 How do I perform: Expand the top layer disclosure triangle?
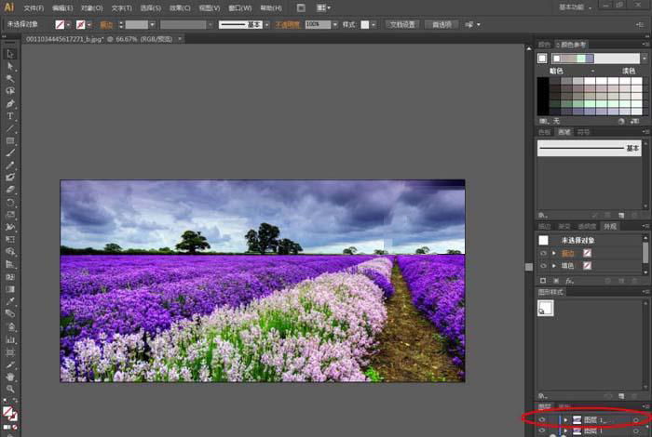[564, 420]
